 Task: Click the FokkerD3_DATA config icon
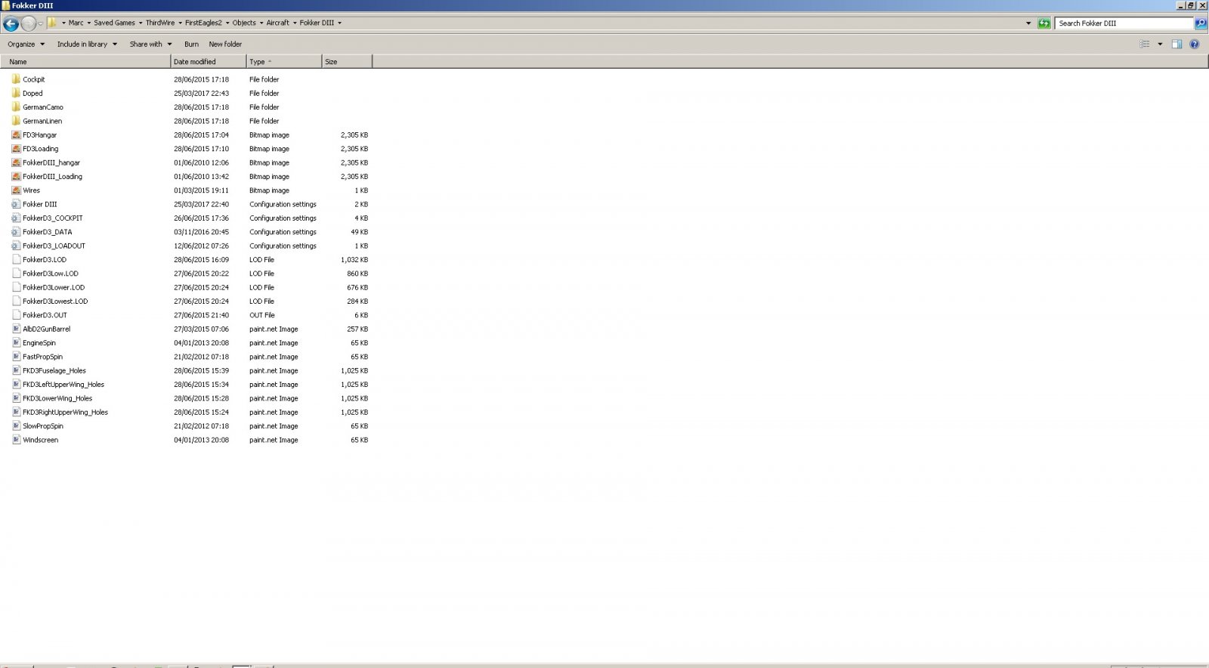pos(16,232)
